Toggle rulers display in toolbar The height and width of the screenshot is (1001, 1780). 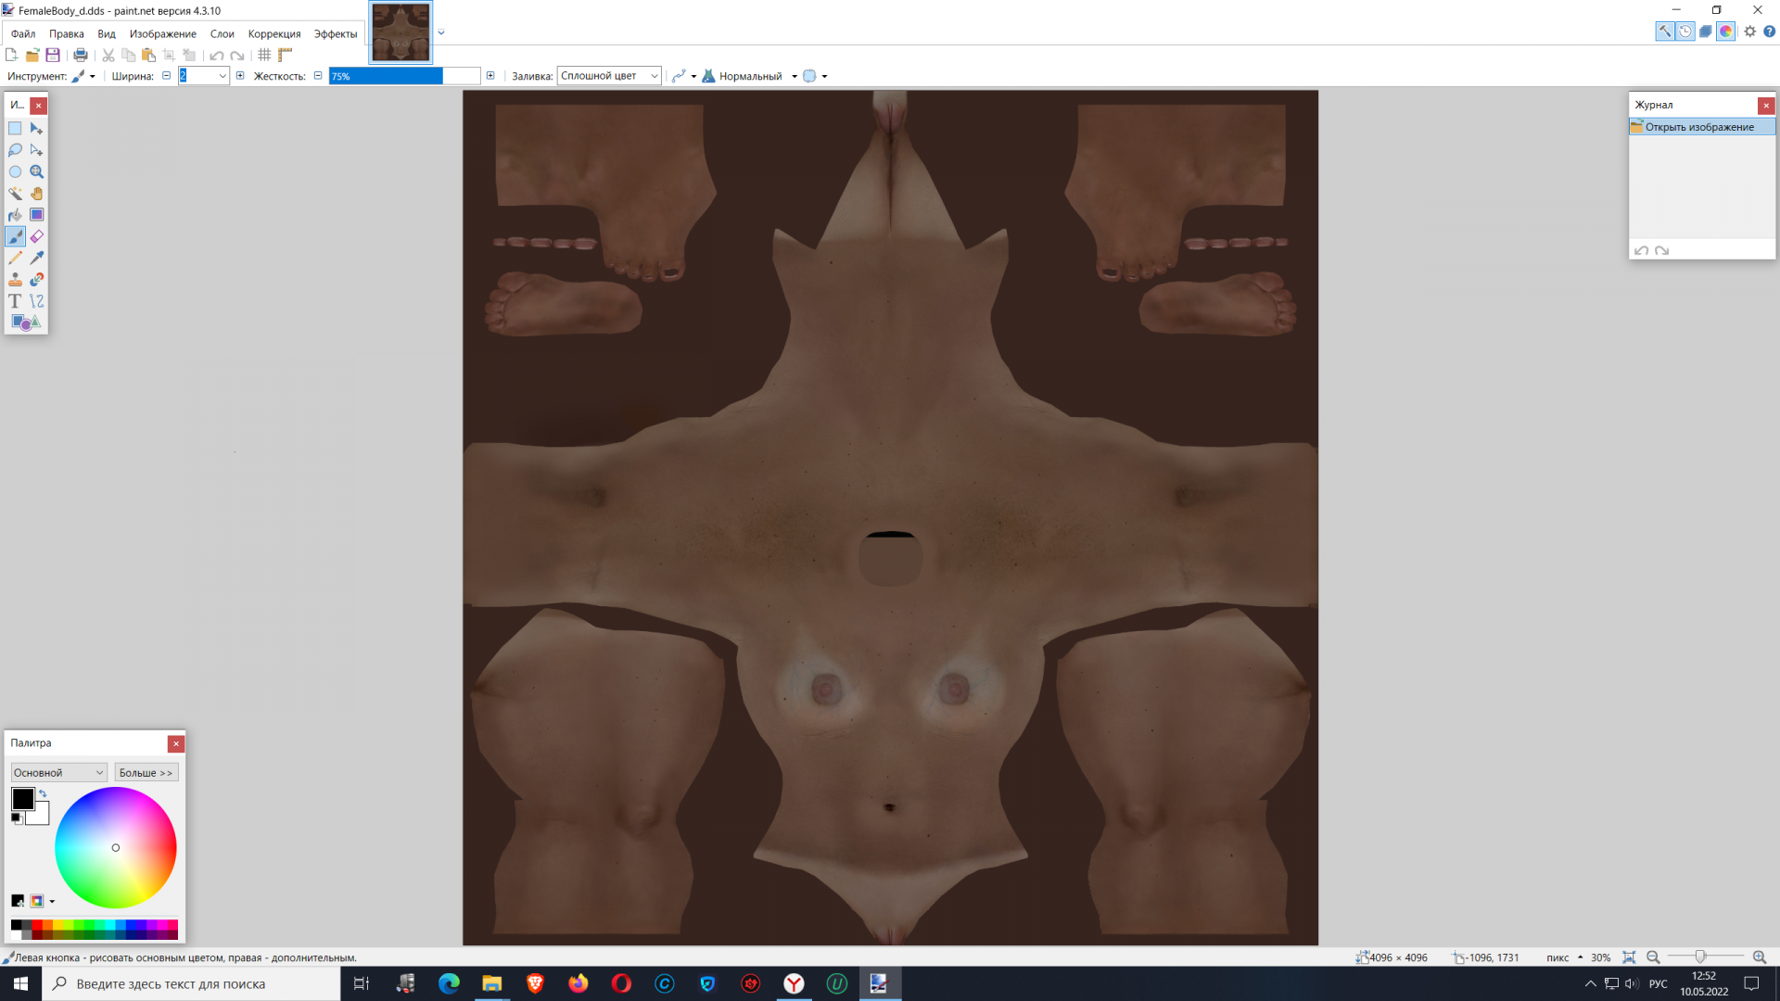(x=286, y=56)
